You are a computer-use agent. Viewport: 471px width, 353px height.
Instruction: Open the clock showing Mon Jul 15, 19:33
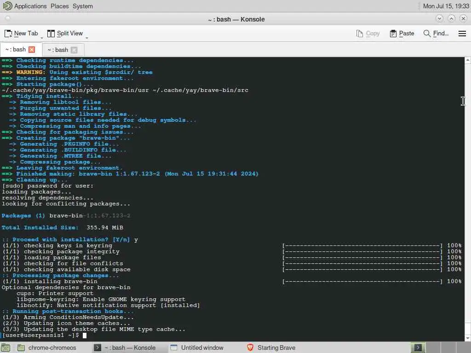pyautogui.click(x=446, y=6)
